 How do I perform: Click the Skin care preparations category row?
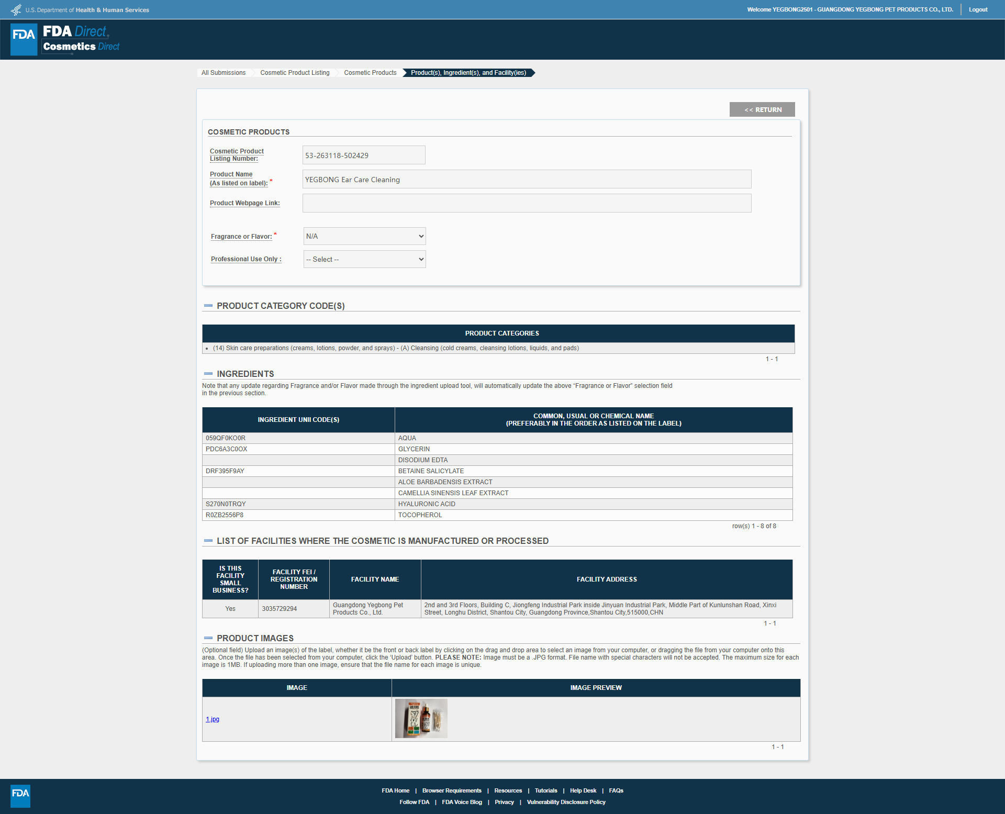point(498,348)
